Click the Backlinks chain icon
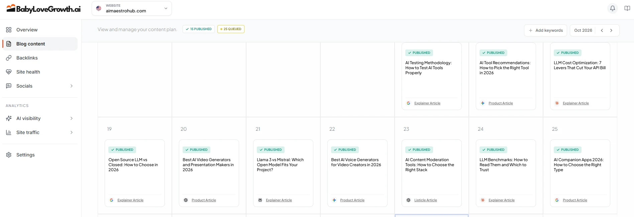Screen dimensions: 634x217 (9, 58)
